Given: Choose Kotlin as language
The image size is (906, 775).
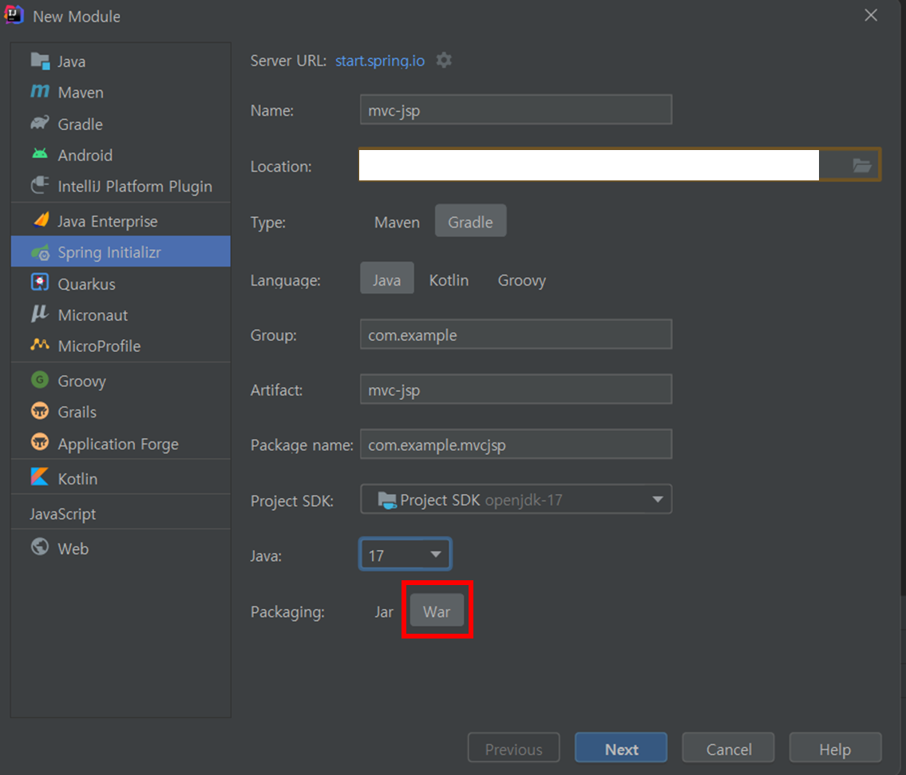Looking at the screenshot, I should tap(449, 279).
